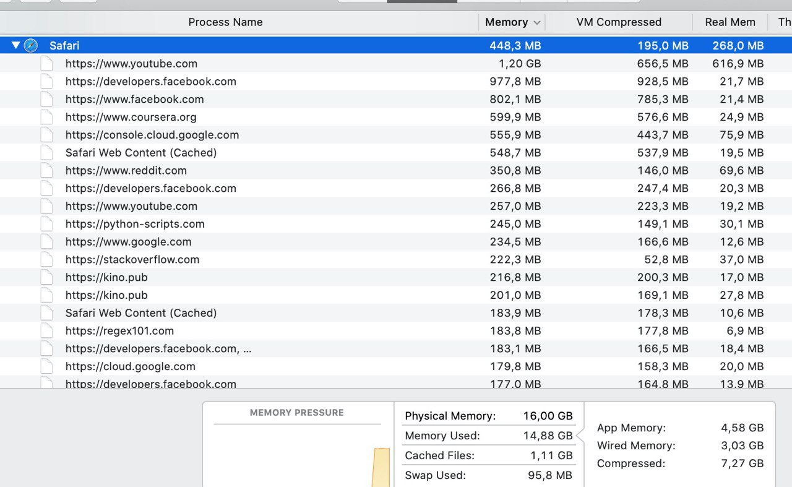
Task: Click the 1,20 GB memory value
Action: pos(520,63)
